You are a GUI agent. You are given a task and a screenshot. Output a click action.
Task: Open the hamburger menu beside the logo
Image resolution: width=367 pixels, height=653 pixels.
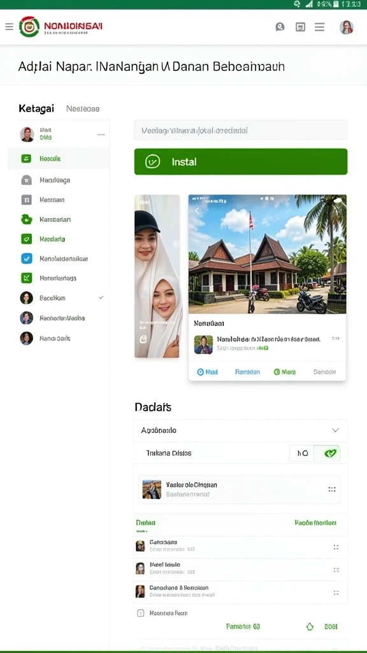[x=9, y=27]
